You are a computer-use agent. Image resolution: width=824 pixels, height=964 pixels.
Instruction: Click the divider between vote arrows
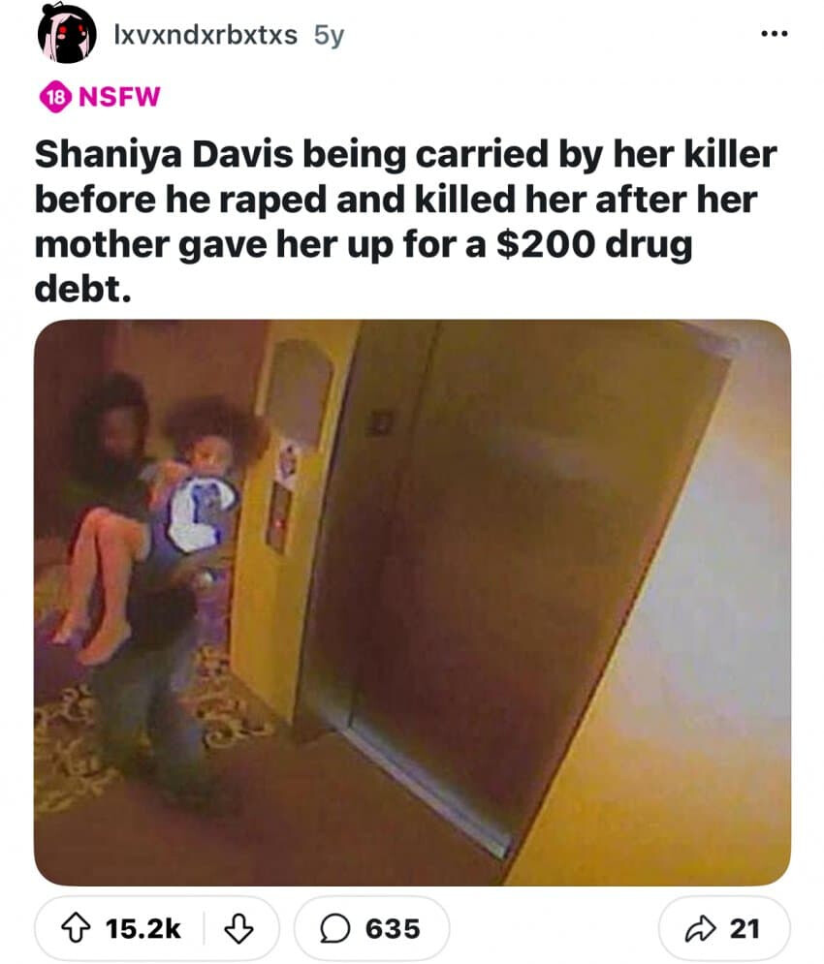pos(204,928)
